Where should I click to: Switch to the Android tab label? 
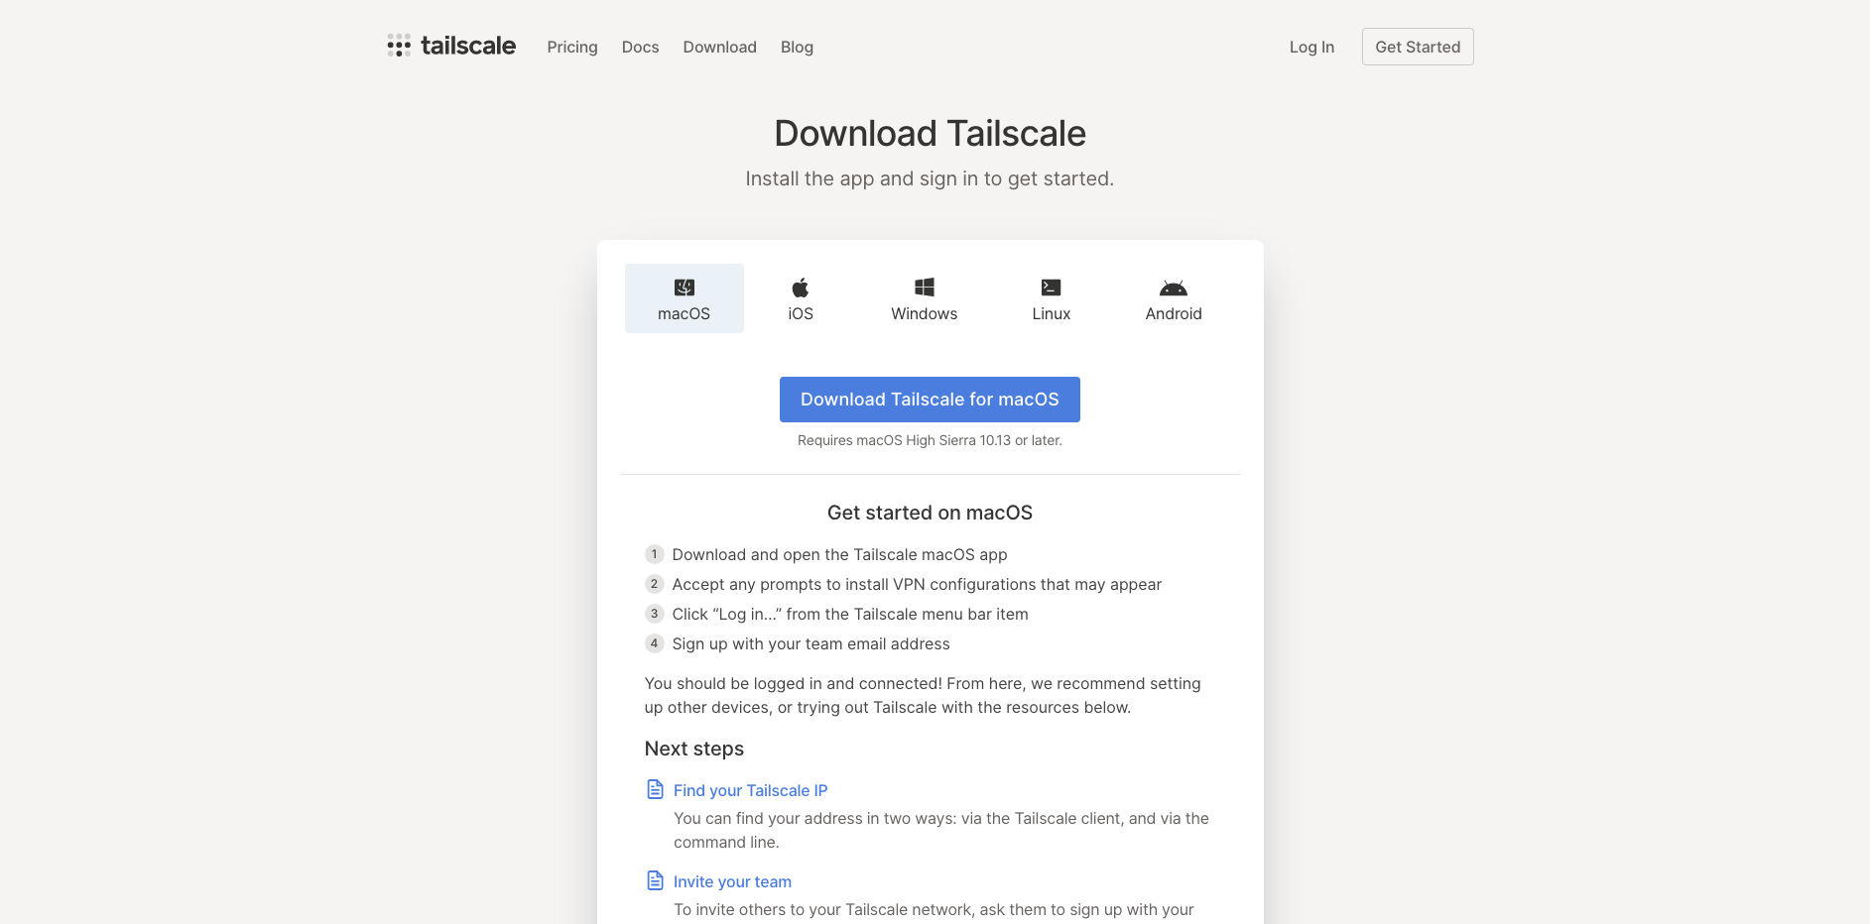(1174, 314)
